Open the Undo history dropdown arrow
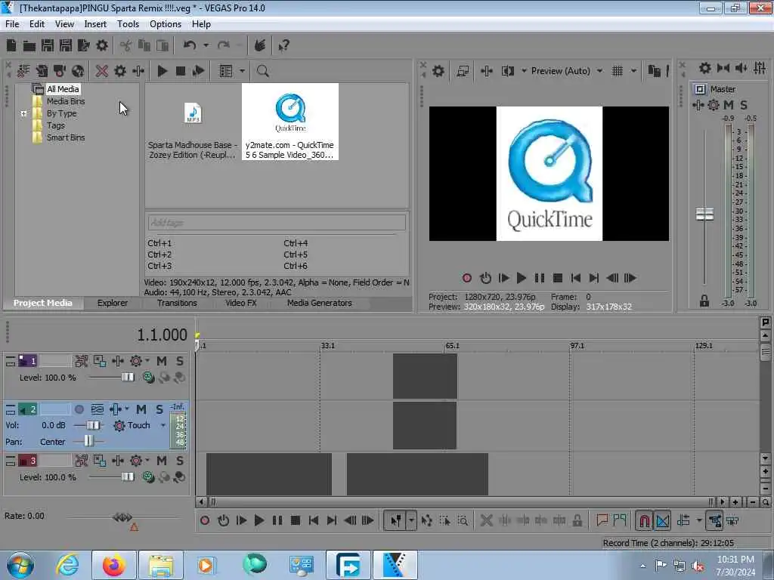 (x=206, y=46)
